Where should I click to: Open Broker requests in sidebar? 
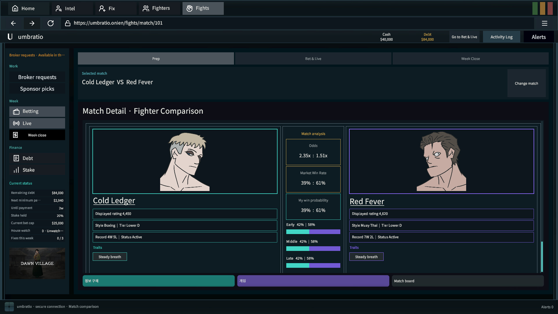[37, 77]
